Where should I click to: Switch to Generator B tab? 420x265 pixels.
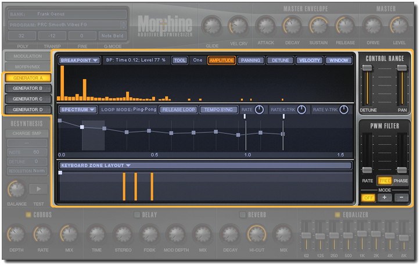[x=28, y=88]
